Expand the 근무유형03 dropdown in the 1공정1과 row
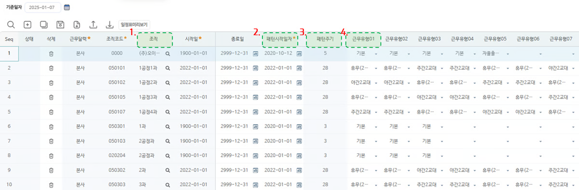Image resolution: width=579 pixels, height=190 pixels. coord(441,68)
